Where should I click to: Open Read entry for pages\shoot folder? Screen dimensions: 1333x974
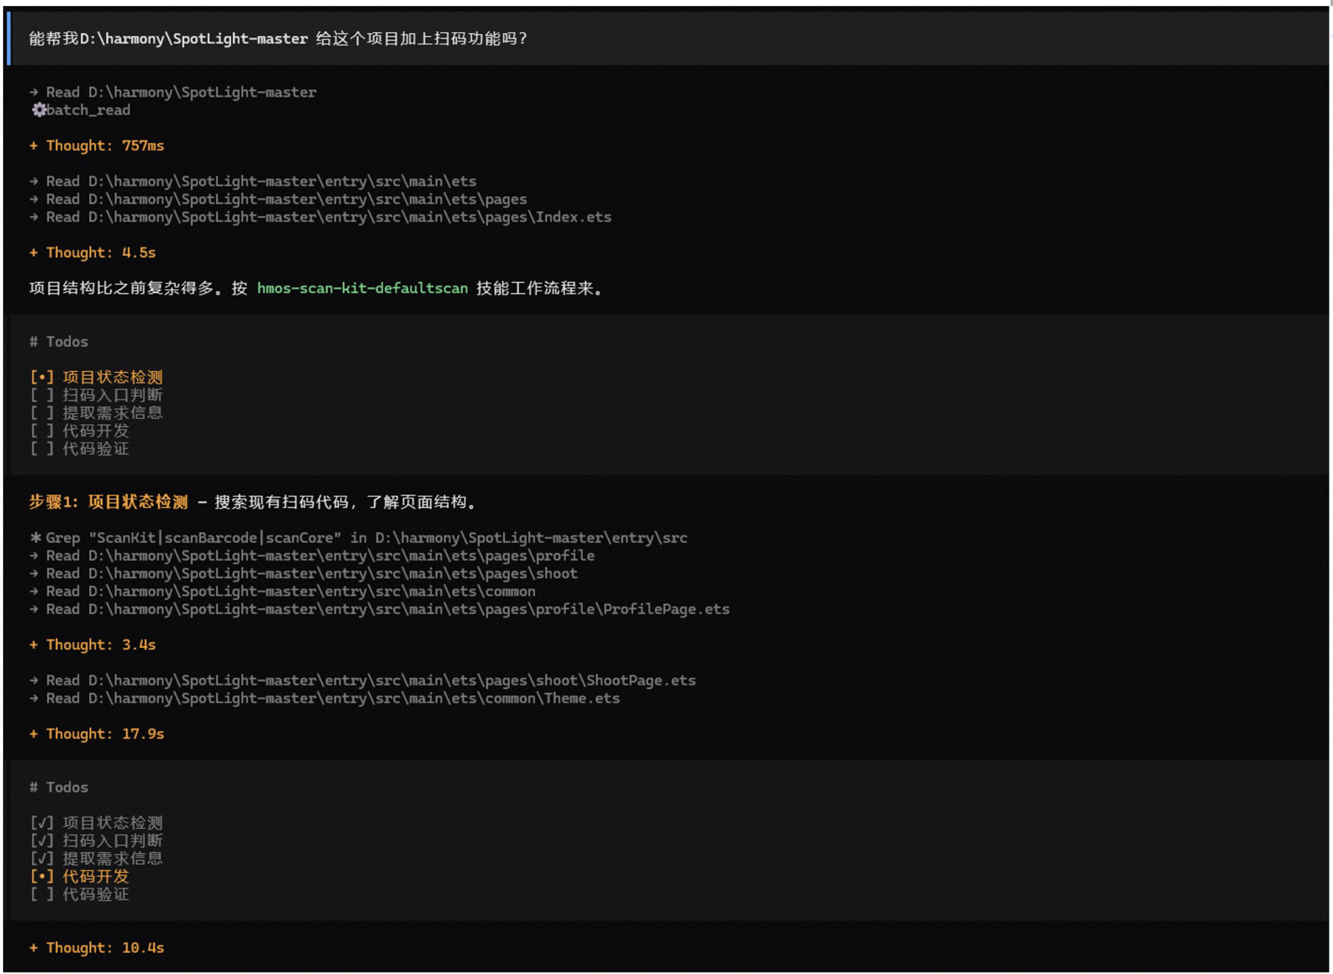pyautogui.click(x=303, y=574)
